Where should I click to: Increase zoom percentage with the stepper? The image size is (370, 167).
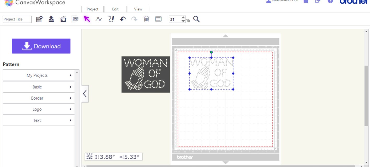183,18
